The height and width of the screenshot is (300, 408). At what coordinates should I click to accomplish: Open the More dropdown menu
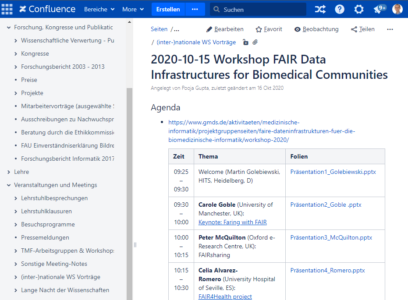click(133, 9)
